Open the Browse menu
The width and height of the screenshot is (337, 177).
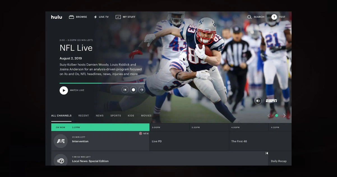coord(78,17)
